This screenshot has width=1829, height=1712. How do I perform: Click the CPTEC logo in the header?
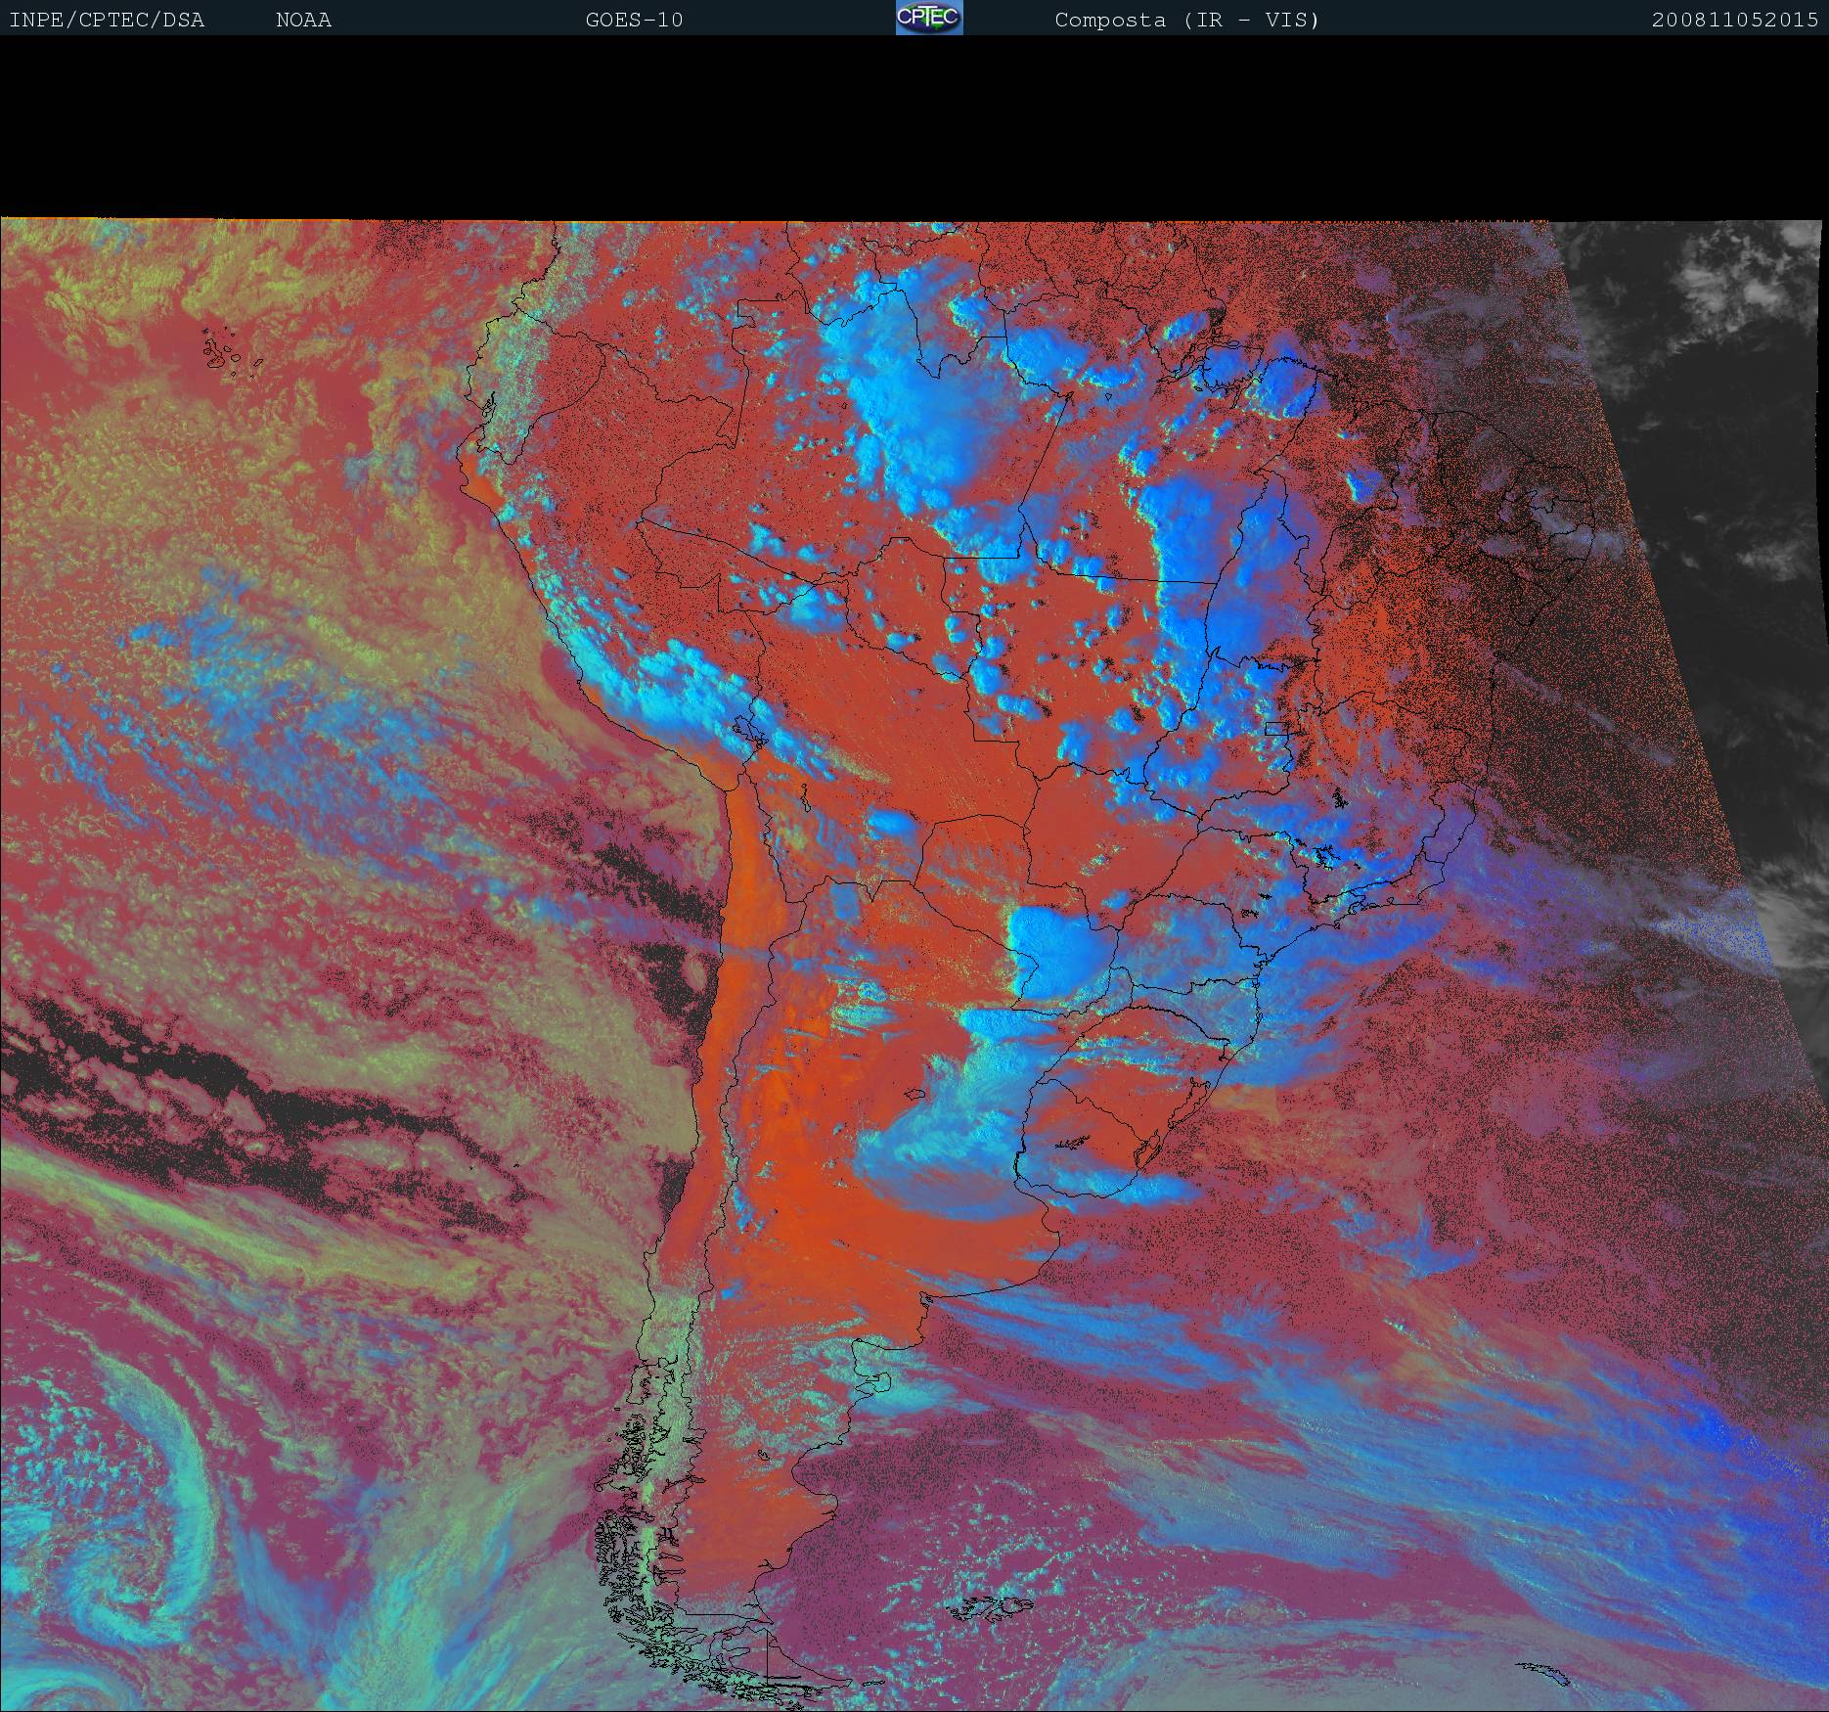click(928, 18)
